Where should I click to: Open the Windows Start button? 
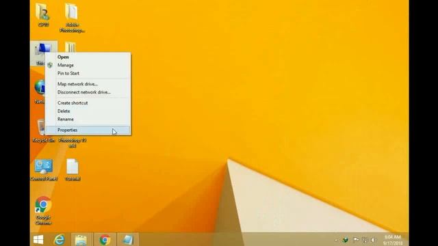[38, 240]
